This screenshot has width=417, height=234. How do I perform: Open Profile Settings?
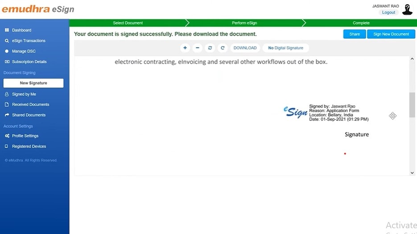click(x=25, y=136)
